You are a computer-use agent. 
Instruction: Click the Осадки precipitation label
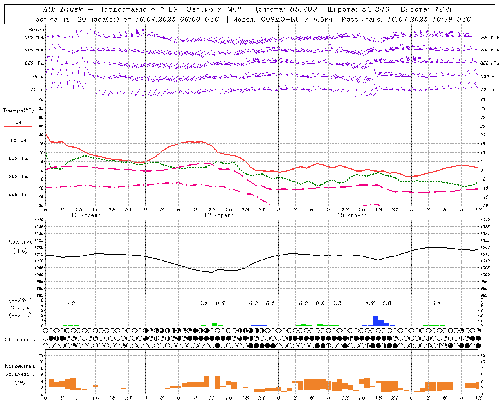pos(20,308)
